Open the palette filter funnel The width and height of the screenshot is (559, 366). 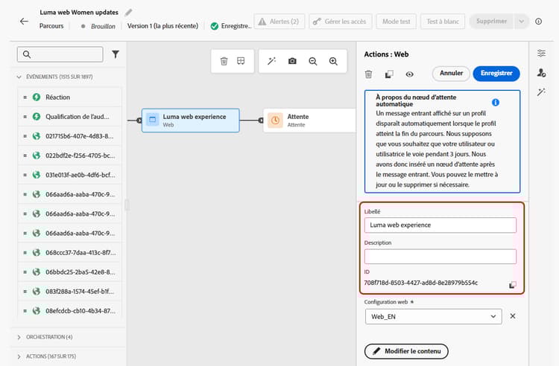116,54
